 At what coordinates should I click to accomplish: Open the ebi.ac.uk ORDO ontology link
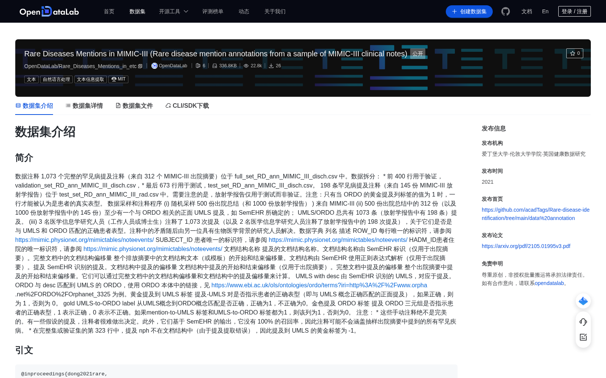click(x=319, y=285)
